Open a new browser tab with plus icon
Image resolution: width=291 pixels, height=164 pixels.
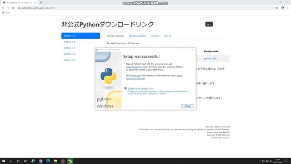(41, 3)
